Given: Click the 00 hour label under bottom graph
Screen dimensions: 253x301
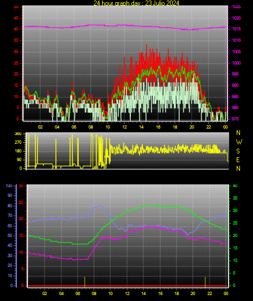Looking at the screenshot, I should pyautogui.click(x=226, y=293).
